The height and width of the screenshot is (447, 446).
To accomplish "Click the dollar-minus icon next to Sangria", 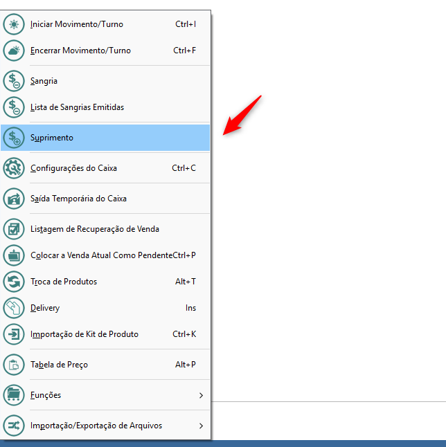I will [x=14, y=81].
